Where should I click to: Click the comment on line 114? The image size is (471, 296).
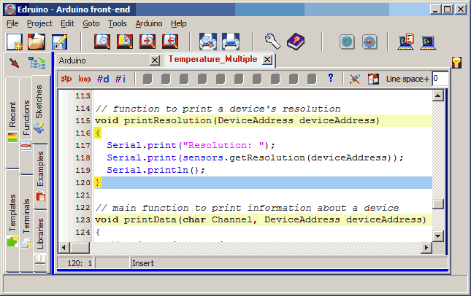click(x=218, y=109)
